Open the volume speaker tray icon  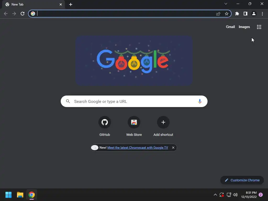(x=235, y=195)
